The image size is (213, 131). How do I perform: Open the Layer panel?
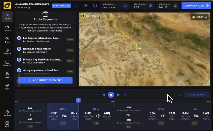pyautogui.click(x=7, y=75)
